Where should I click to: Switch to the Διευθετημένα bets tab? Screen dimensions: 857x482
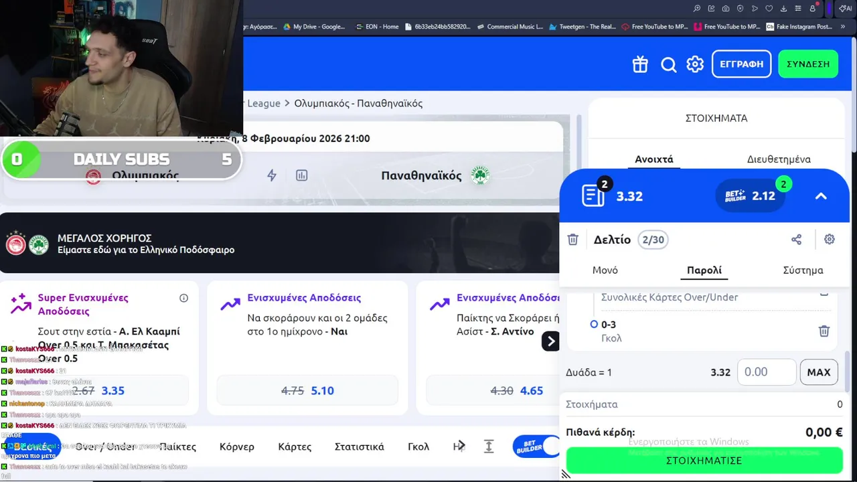[779, 159]
